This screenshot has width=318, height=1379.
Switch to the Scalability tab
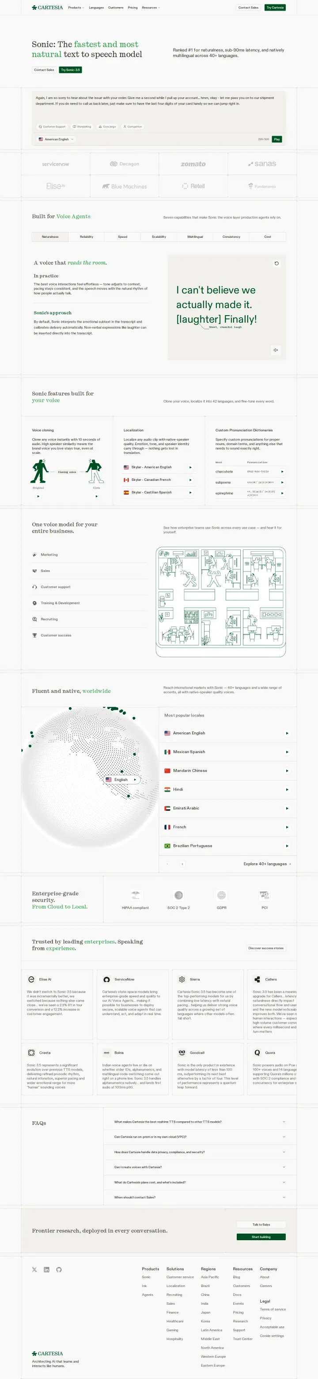tap(159, 236)
